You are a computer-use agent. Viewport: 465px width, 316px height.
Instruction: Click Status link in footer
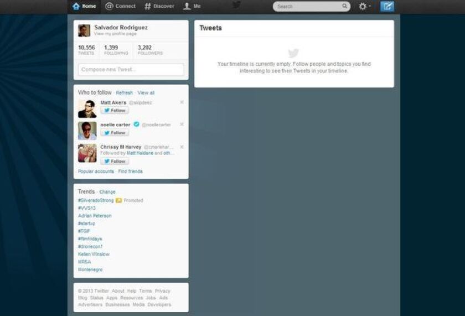(97, 298)
